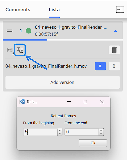This screenshot has width=127, height=160.
Task: Switch to the Comments tab
Action: [18, 10]
